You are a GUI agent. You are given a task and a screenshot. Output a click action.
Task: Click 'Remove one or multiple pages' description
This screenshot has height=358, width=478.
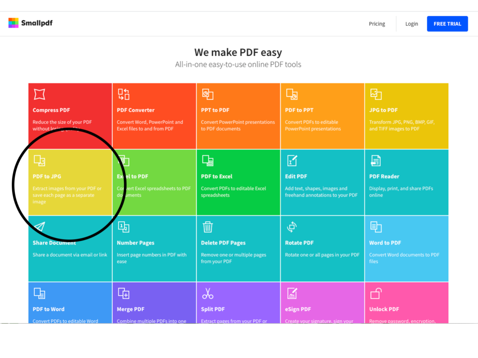234,258
